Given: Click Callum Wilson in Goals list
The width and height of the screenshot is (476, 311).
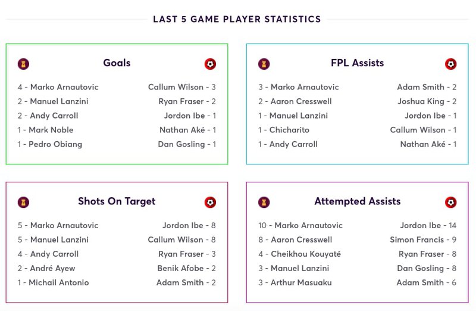Looking at the screenshot, I should coord(176,87).
